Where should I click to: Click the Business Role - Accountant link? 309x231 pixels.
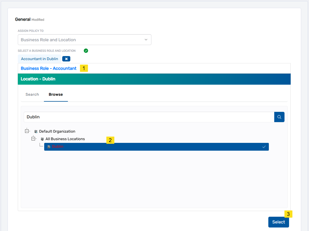pyautogui.click(x=48, y=68)
